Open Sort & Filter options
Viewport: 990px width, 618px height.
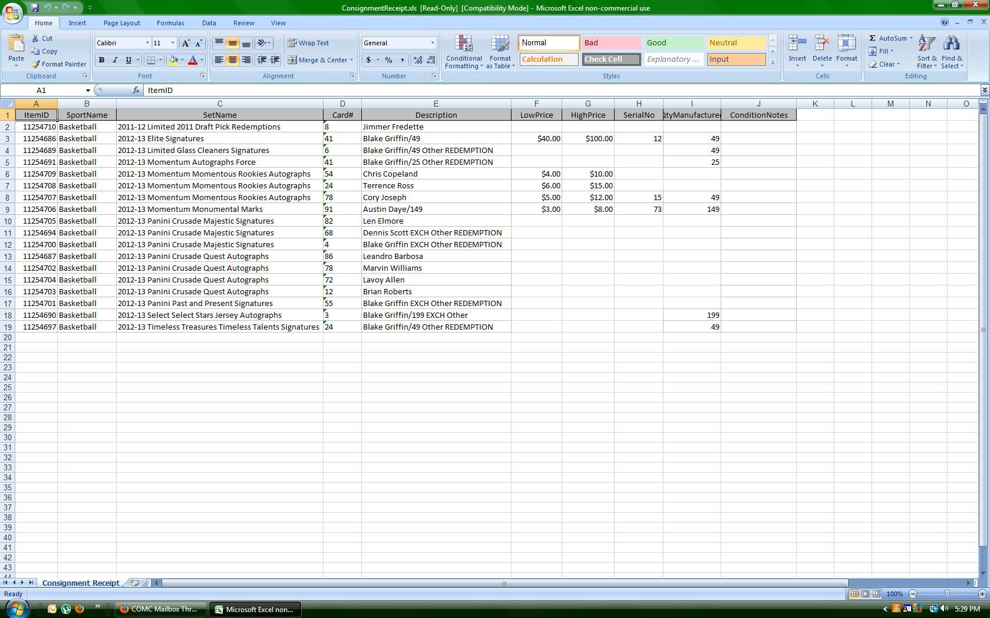tap(926, 52)
